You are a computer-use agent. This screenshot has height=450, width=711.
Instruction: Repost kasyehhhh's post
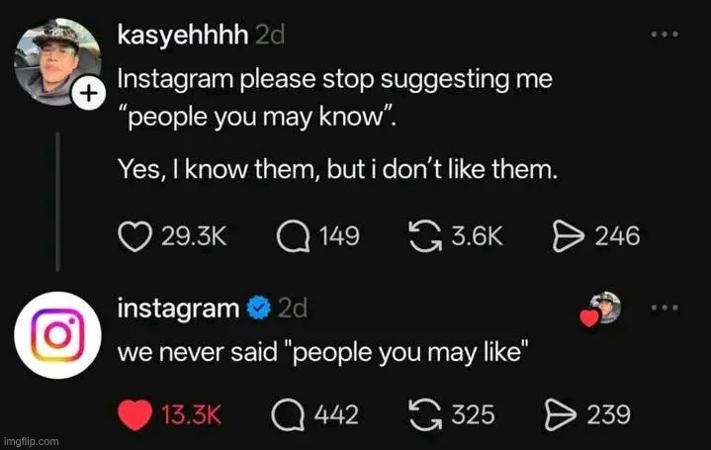coord(423,236)
